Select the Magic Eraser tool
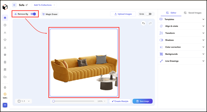This screenshot has width=207, height=112. click(x=50, y=14)
